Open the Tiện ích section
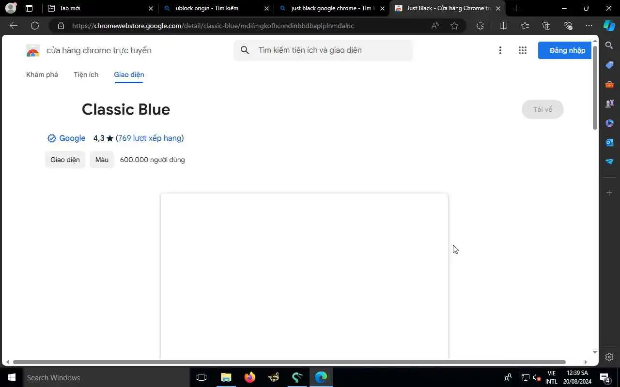The image size is (620, 387). coord(86,74)
